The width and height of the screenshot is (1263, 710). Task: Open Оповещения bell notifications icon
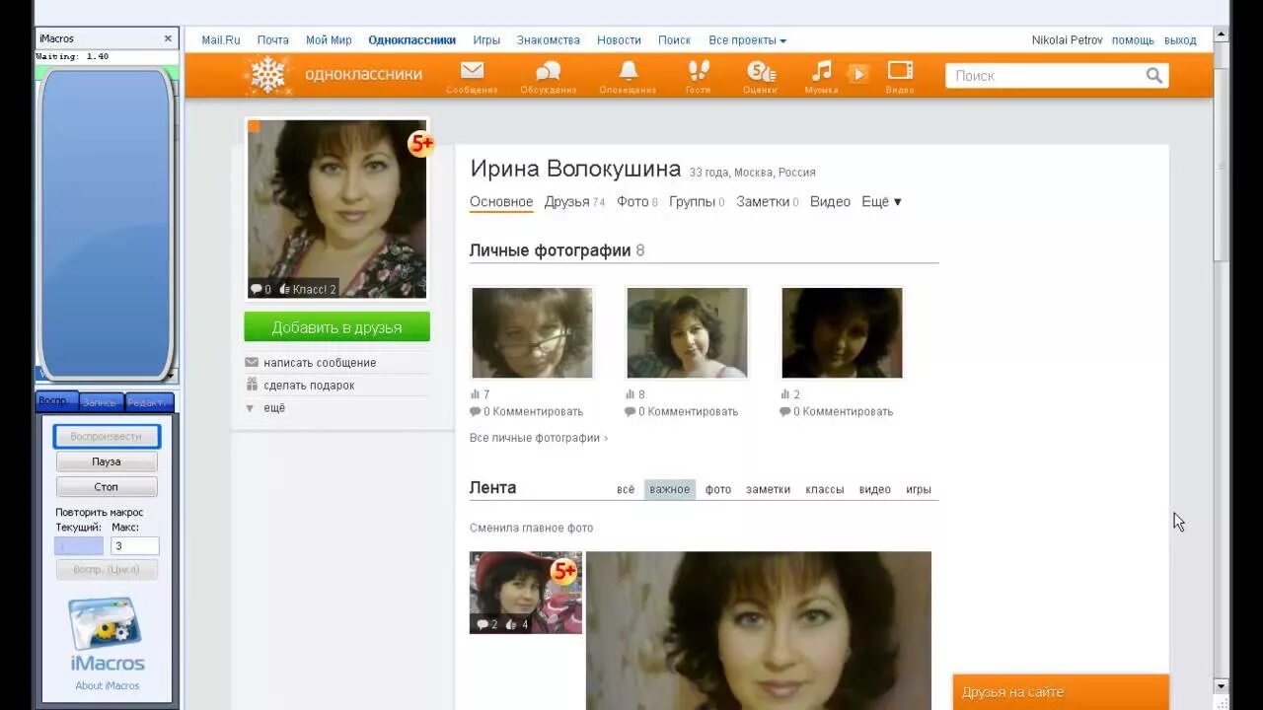pyautogui.click(x=628, y=71)
